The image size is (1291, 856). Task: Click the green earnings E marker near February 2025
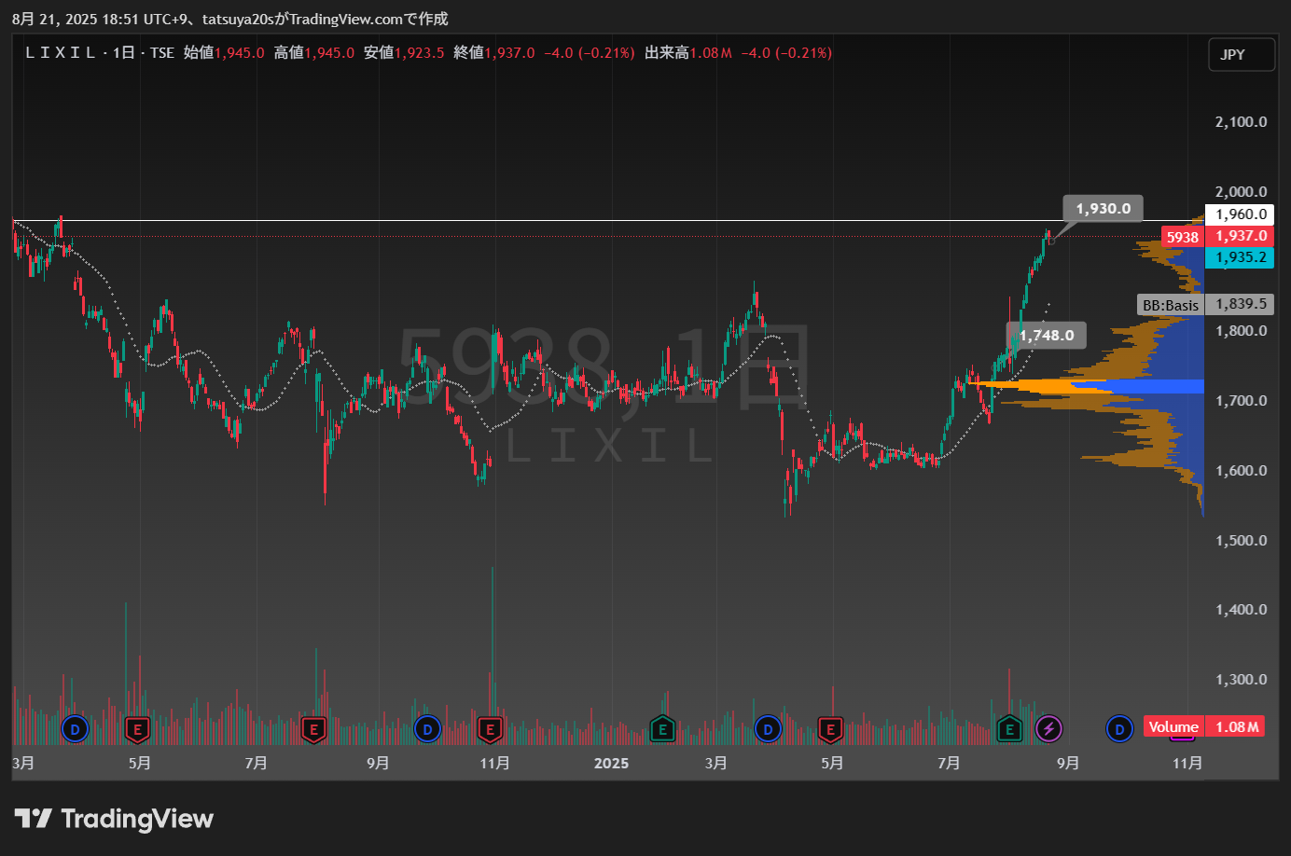[x=662, y=729]
